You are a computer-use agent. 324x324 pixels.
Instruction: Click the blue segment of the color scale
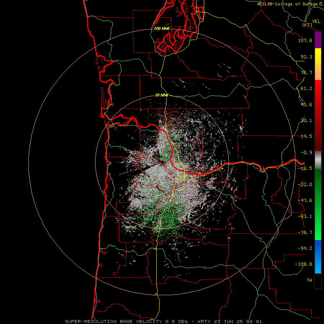(x=318, y=257)
